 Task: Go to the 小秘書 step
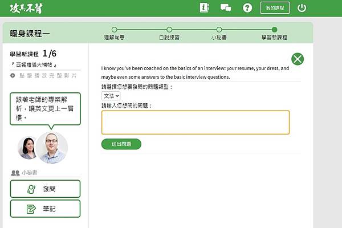219,34
